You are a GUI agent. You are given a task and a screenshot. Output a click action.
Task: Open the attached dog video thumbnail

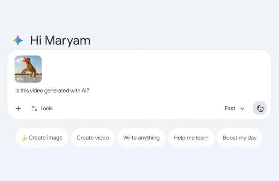pyautogui.click(x=28, y=69)
